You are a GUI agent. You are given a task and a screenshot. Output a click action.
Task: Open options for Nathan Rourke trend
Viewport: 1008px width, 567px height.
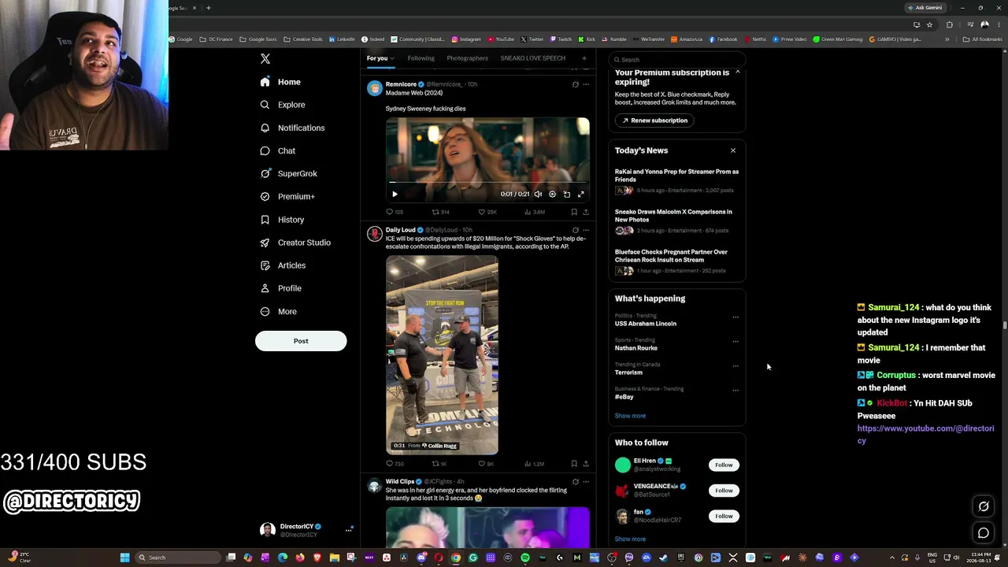(736, 342)
